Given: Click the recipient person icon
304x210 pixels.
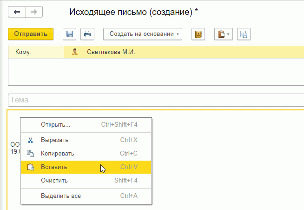Looking at the screenshot, I should 75,52.
